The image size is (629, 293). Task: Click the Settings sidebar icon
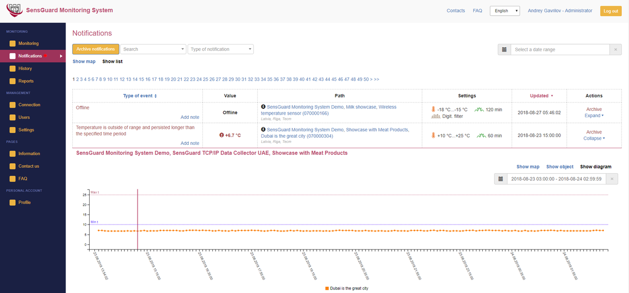[13, 130]
